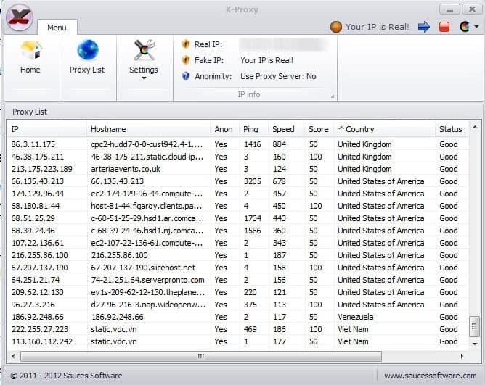Click the vertical scrollbar up arrow
Image resolution: width=485 pixels, height=385 pixels.
click(475, 127)
